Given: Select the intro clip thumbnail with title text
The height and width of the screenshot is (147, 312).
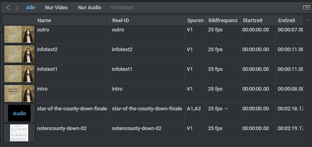Looking at the screenshot, I should pyautogui.click(x=19, y=93).
